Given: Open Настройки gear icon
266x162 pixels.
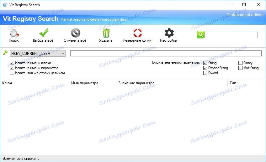Looking at the screenshot, I should click(169, 33).
